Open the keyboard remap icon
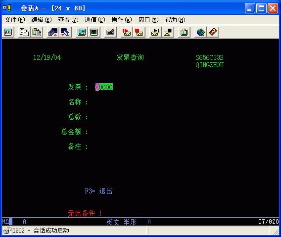The image size is (281, 237). (x=110, y=32)
